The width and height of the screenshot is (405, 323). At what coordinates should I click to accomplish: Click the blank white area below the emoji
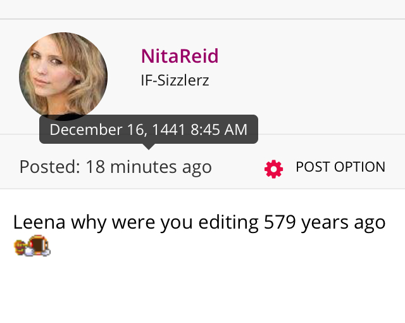pyautogui.click(x=202, y=289)
